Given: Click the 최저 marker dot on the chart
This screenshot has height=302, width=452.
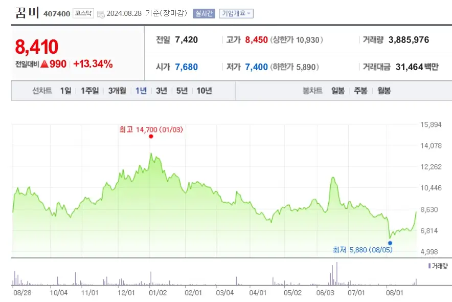Looking at the screenshot, I should tap(391, 242).
